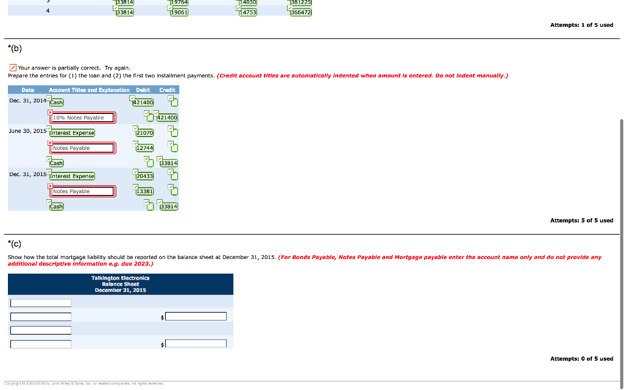Click 'Attempts: 0 of 5 used' text
This screenshot has height=390, width=624.
tap(581, 359)
